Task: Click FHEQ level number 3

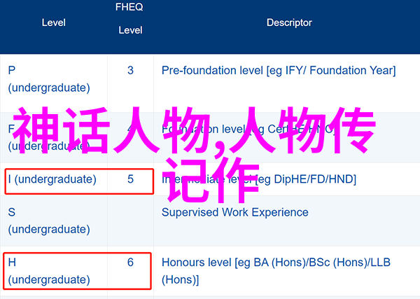Action: [x=130, y=71]
